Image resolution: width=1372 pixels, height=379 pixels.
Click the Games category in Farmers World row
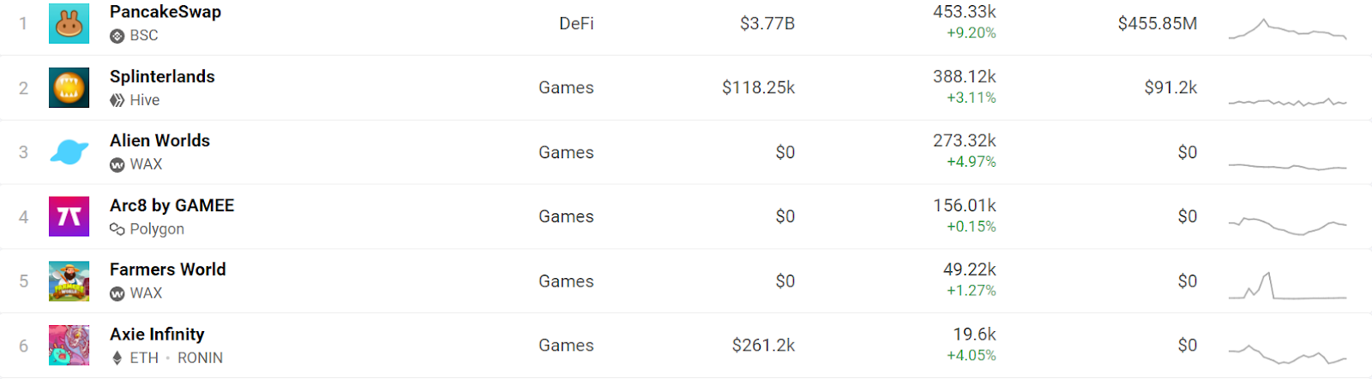pos(566,281)
